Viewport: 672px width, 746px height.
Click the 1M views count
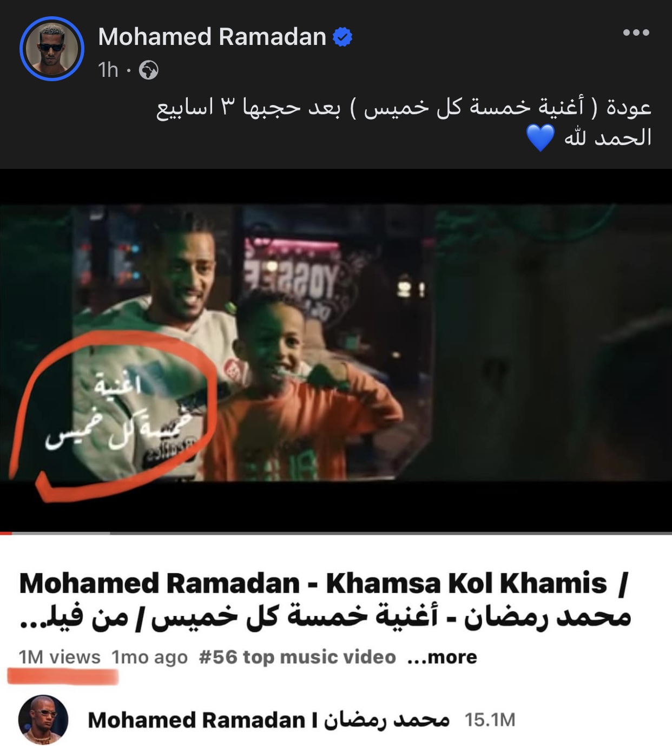pyautogui.click(x=60, y=657)
